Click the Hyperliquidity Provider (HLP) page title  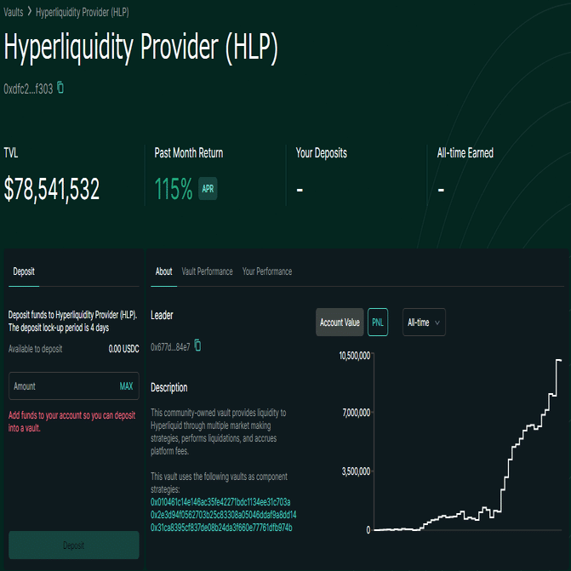(141, 48)
